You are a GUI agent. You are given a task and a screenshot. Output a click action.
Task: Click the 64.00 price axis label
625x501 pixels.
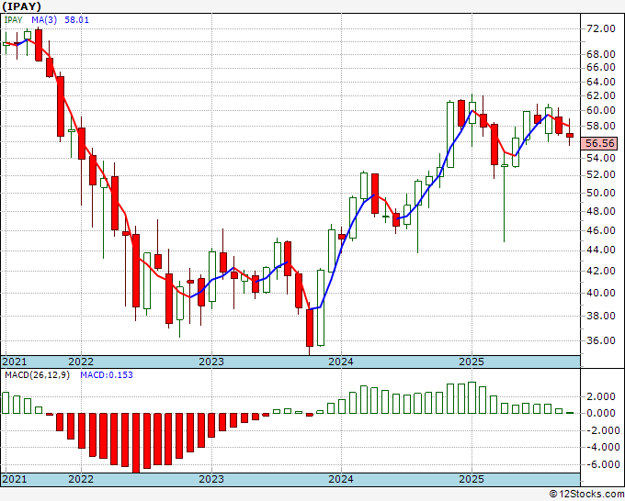[x=601, y=82]
